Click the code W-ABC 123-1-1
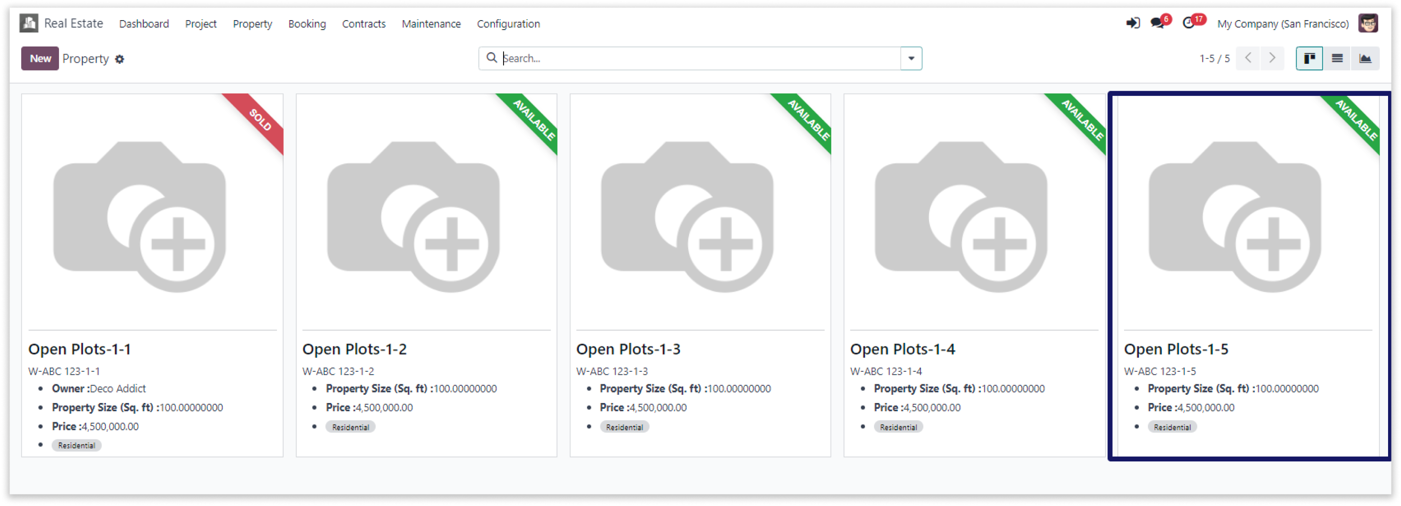 click(x=64, y=372)
